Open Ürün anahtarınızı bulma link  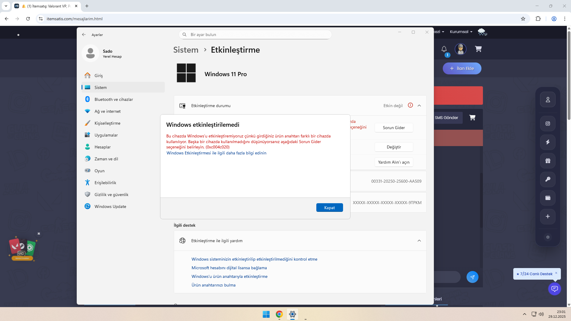[213, 285]
